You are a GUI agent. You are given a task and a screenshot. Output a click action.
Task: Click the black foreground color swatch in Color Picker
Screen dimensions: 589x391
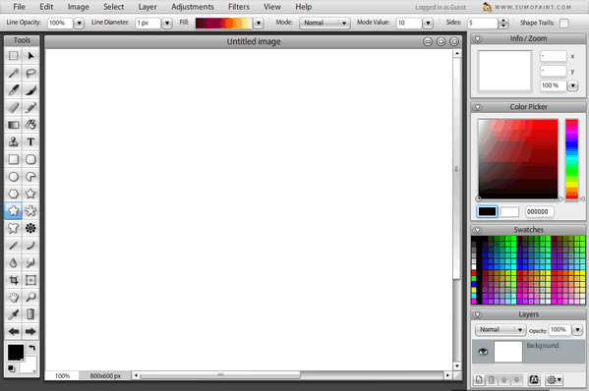[x=487, y=211]
